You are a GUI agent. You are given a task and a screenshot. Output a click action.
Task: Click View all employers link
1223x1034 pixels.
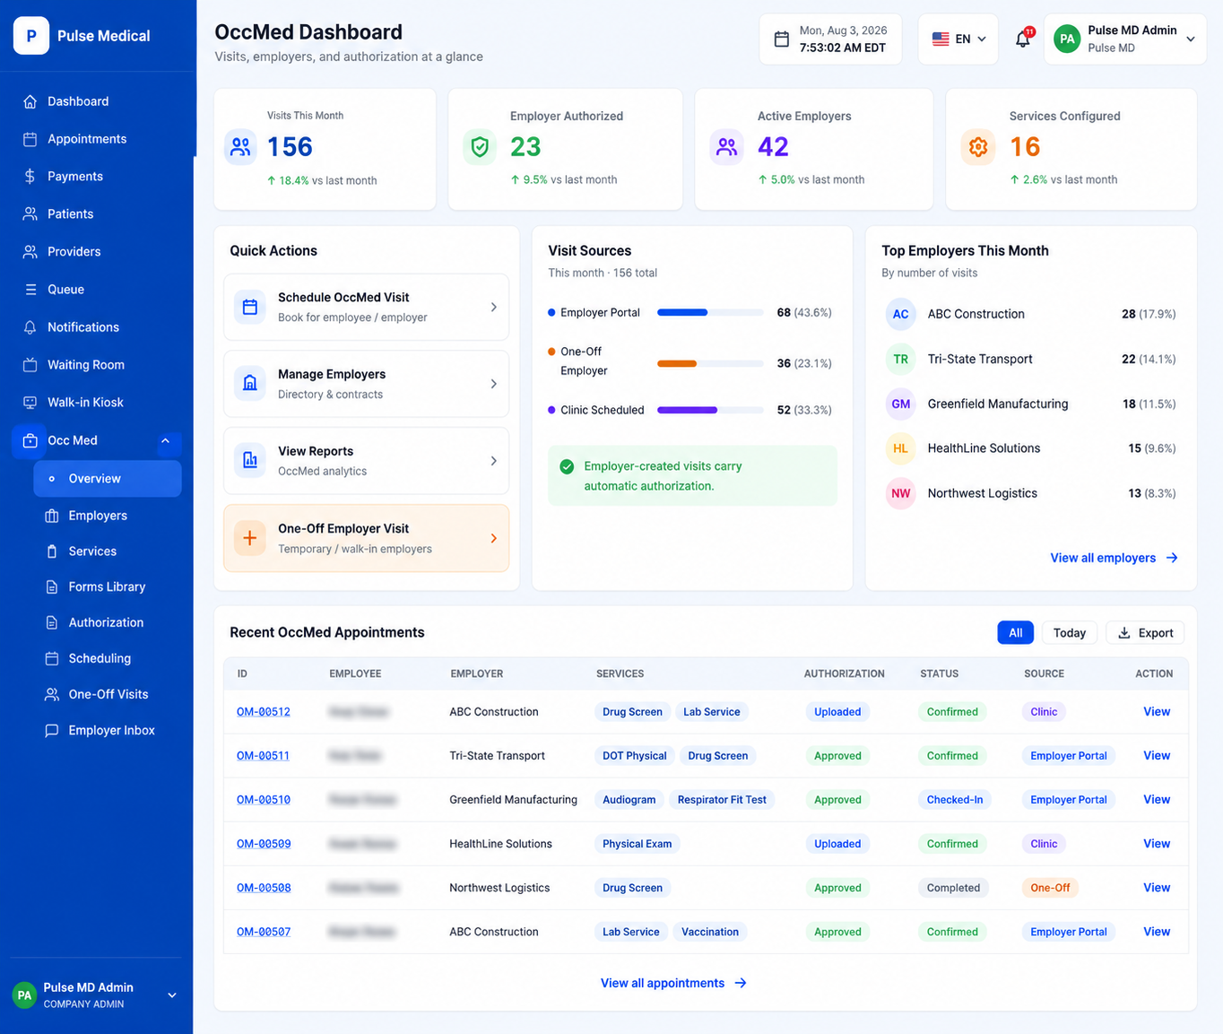1115,558
